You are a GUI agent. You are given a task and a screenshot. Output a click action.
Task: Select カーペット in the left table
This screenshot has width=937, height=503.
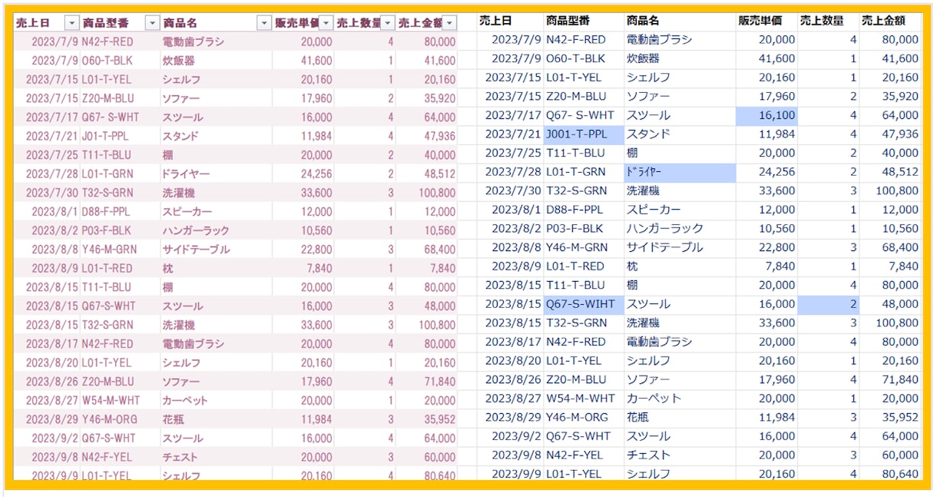185,400
